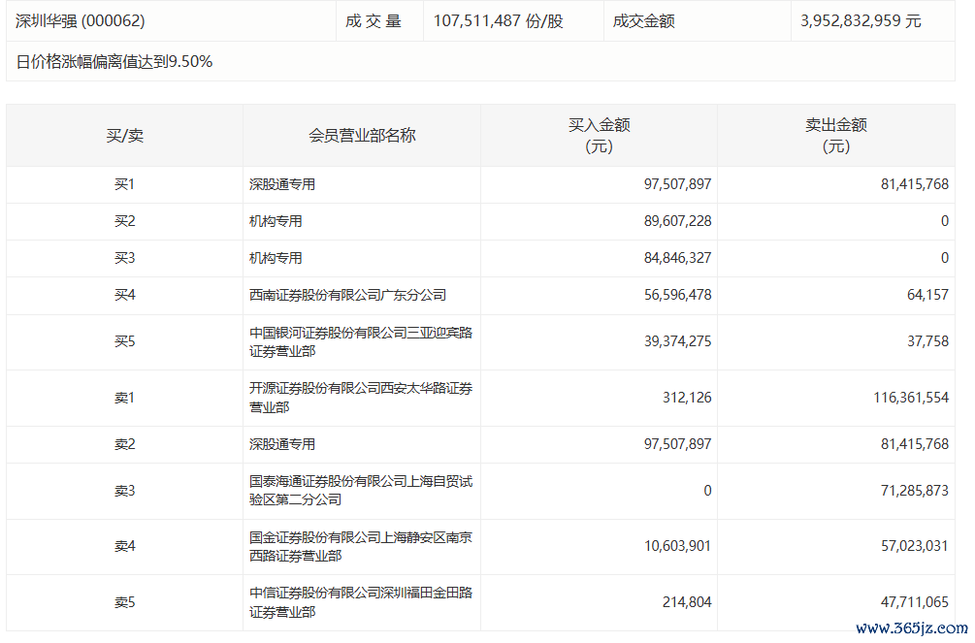
Task: Click 开源证券 西安太华路证券营业部 name
Action: (361, 398)
